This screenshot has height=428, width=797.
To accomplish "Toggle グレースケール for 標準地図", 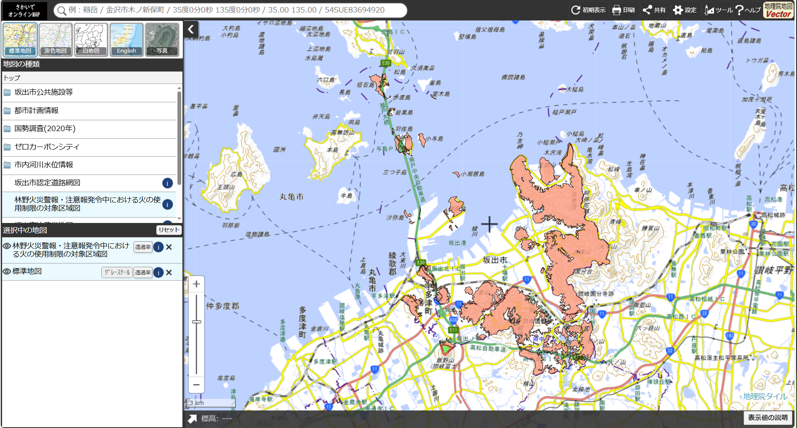I will click(x=117, y=272).
